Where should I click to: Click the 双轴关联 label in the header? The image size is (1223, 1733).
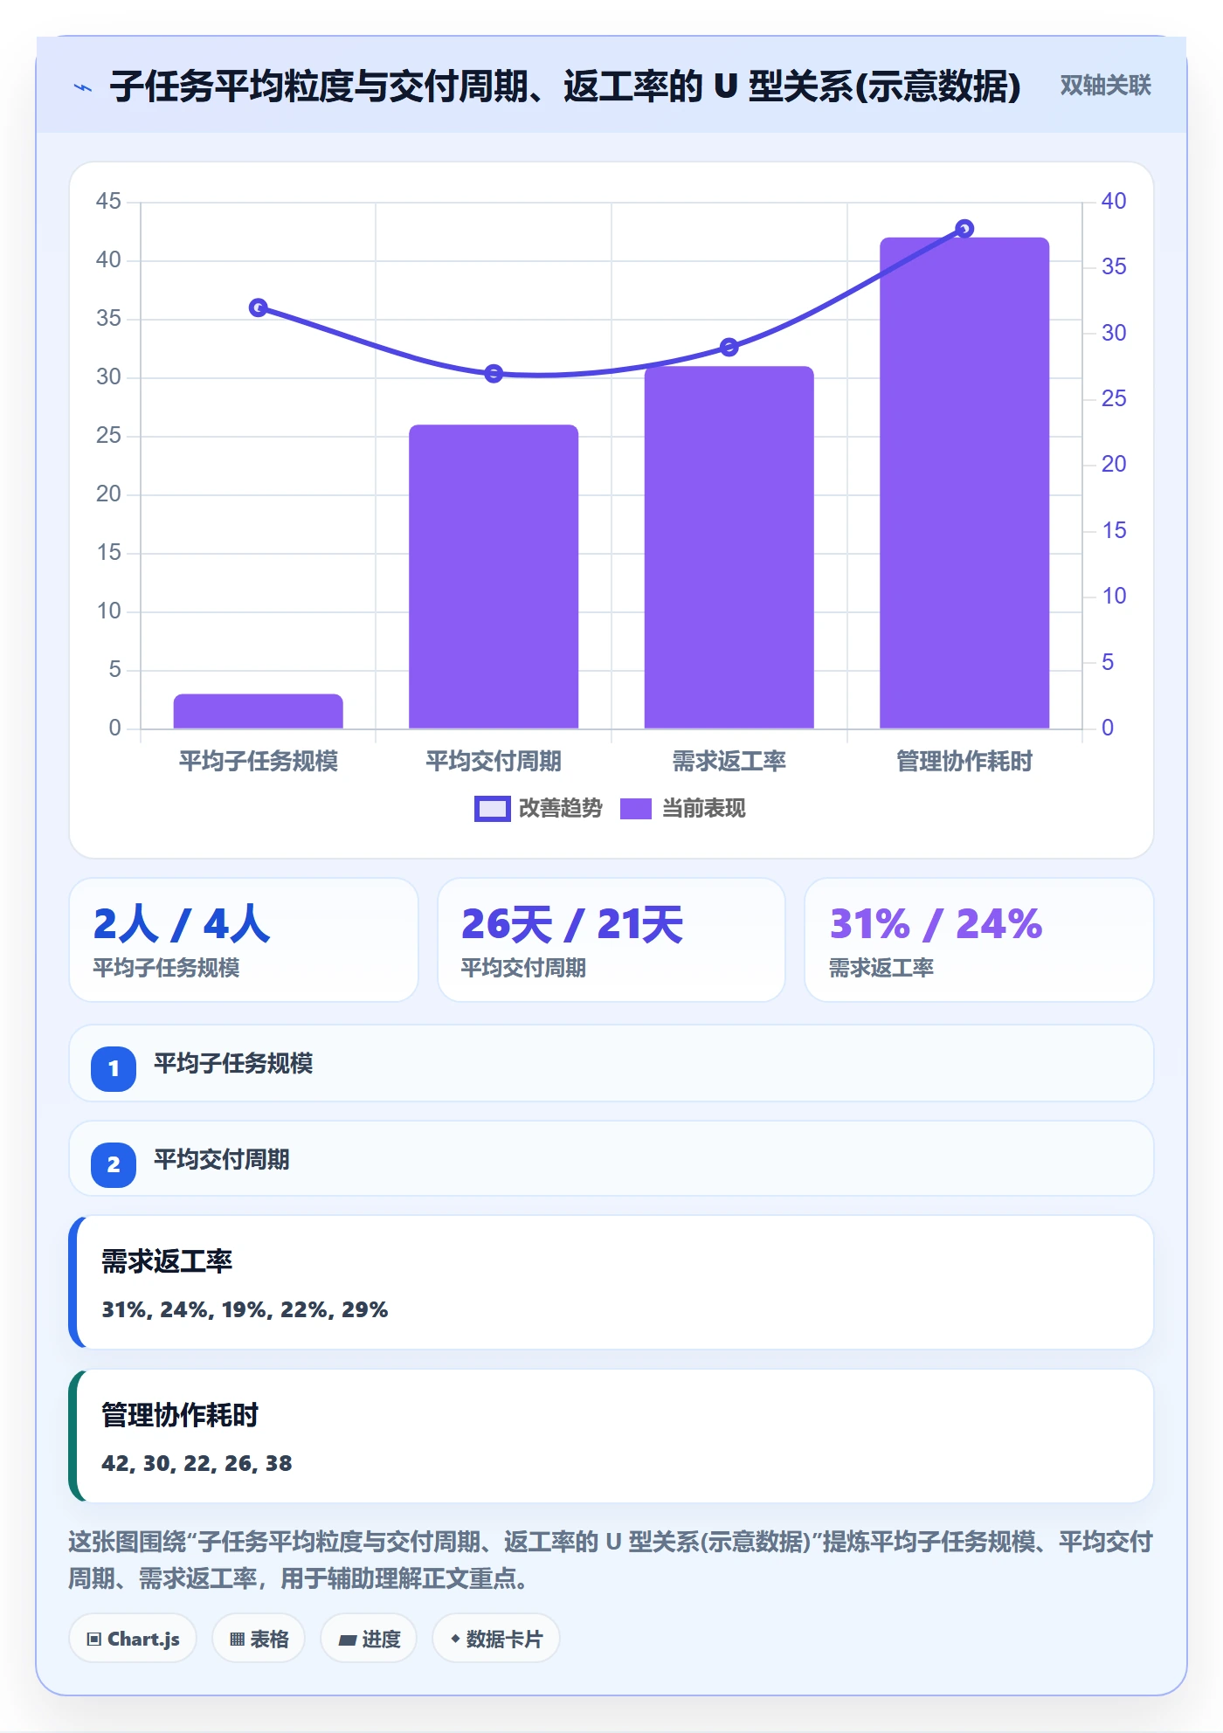(x=1105, y=86)
